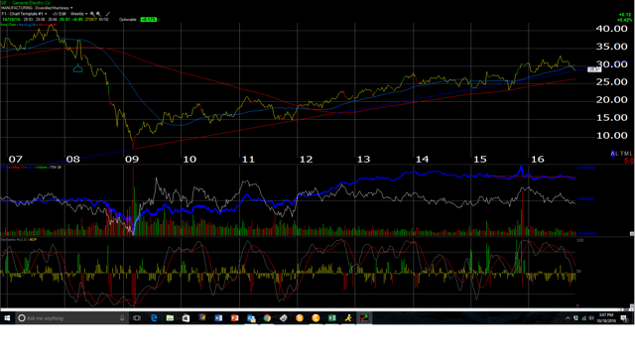Click the 16 year label on time axis
Screen dimensions: 635x357
538,159
